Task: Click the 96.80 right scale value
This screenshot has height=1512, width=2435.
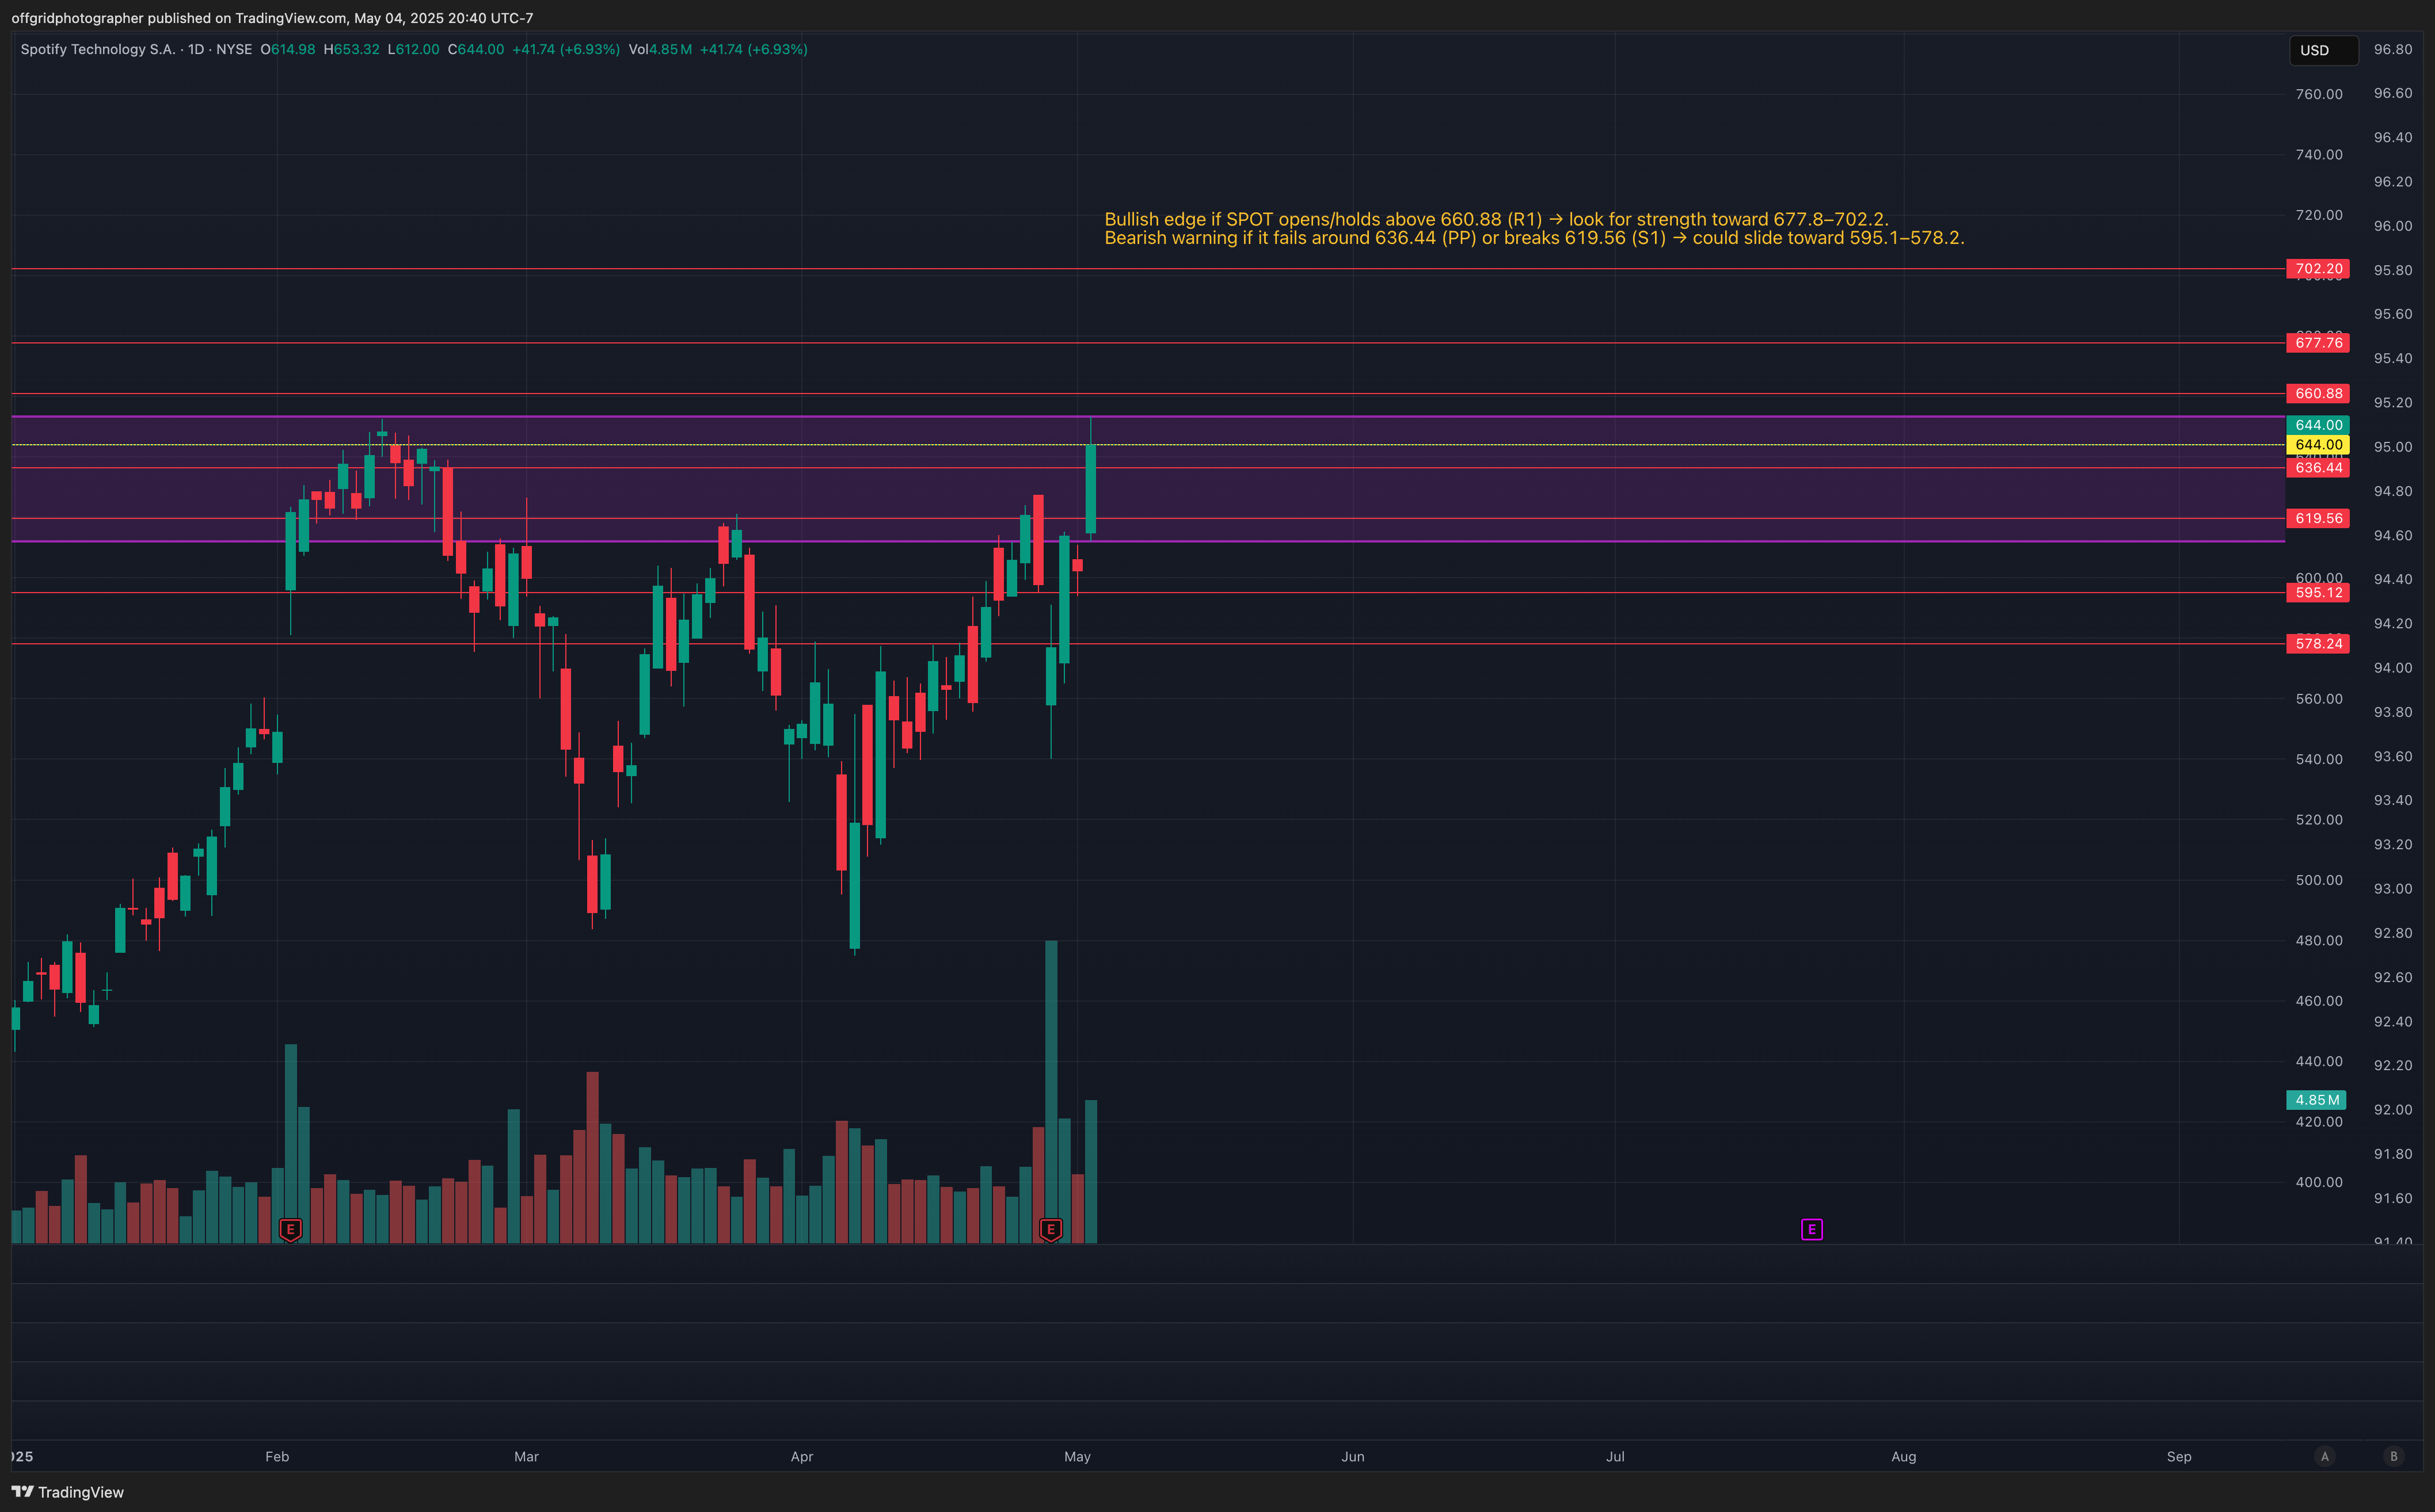Action: click(x=2393, y=49)
